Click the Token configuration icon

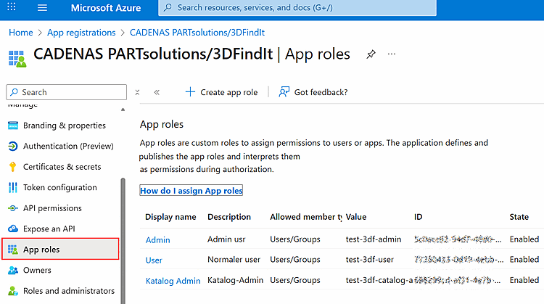(13, 187)
